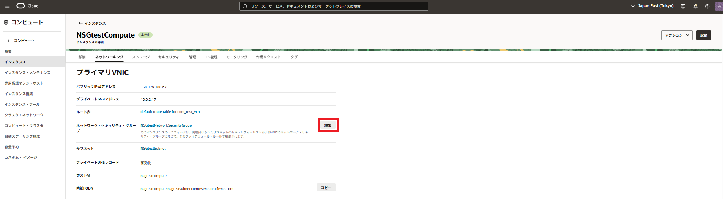This screenshot has height=199, width=723.
Task: Click the hostname value nsgtestcompute
Action: coord(154,176)
